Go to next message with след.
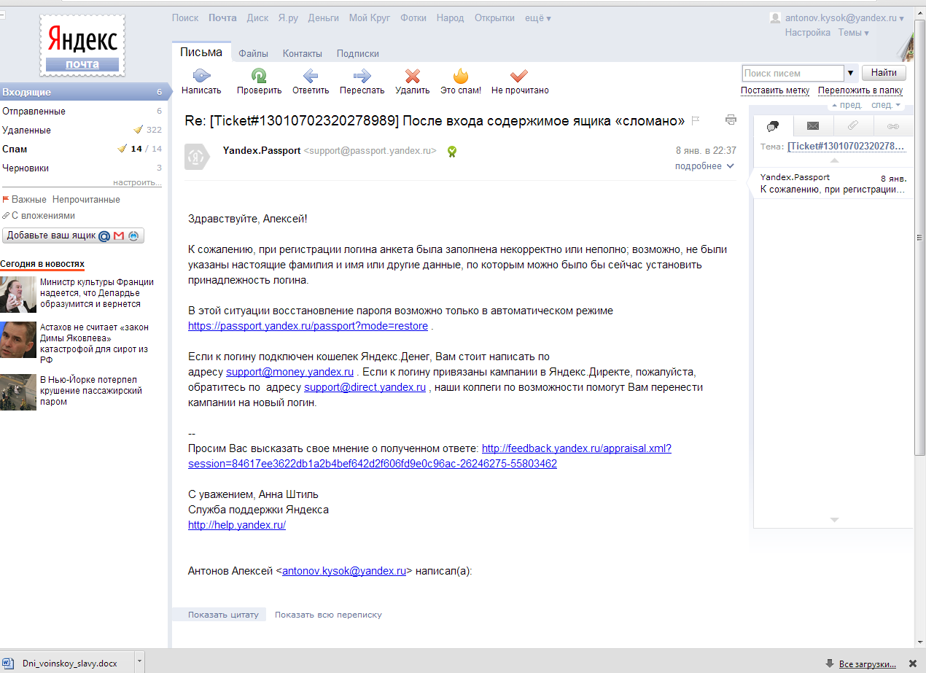 pyautogui.click(x=887, y=105)
